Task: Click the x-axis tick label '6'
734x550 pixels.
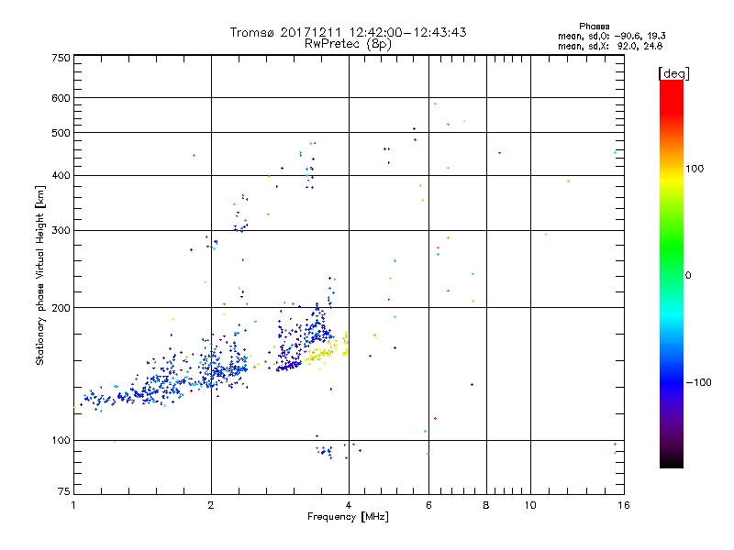Action: [x=428, y=505]
